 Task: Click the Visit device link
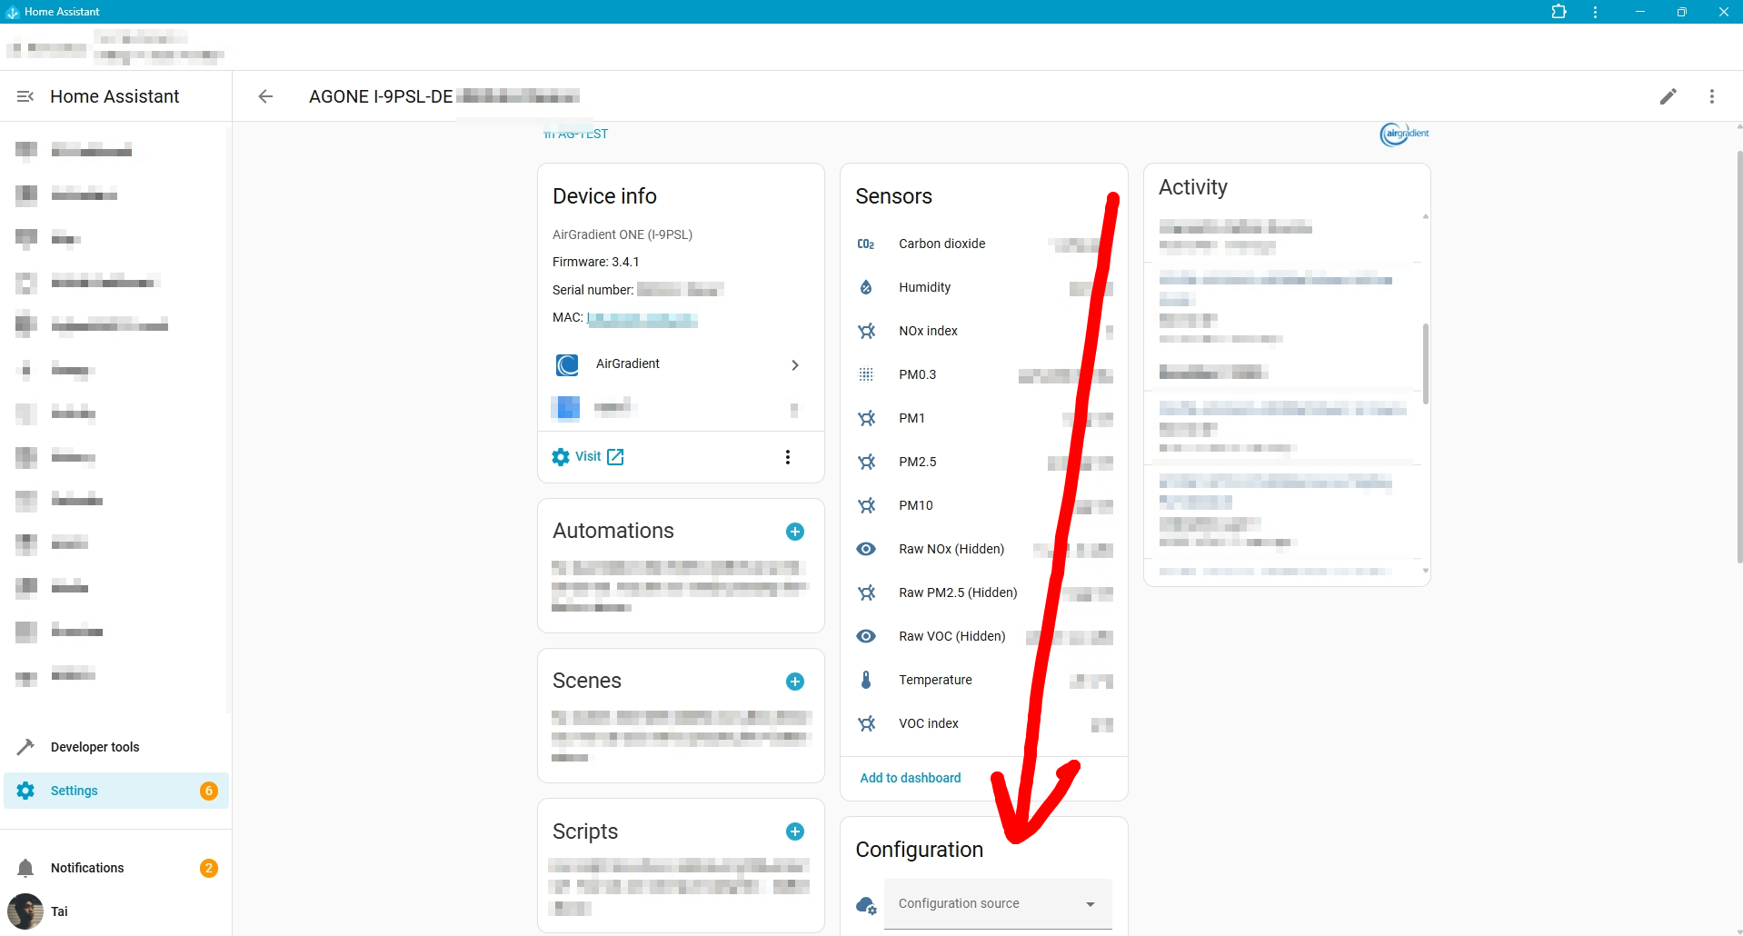pyautogui.click(x=588, y=457)
